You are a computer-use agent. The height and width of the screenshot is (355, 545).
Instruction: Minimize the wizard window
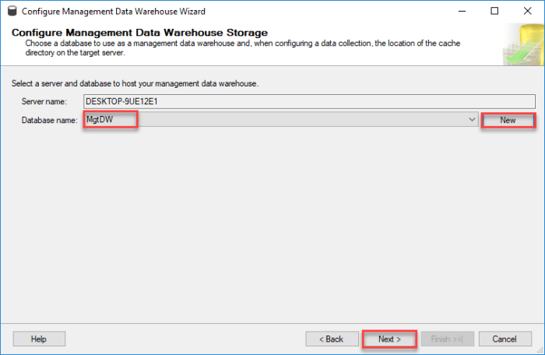459,12
